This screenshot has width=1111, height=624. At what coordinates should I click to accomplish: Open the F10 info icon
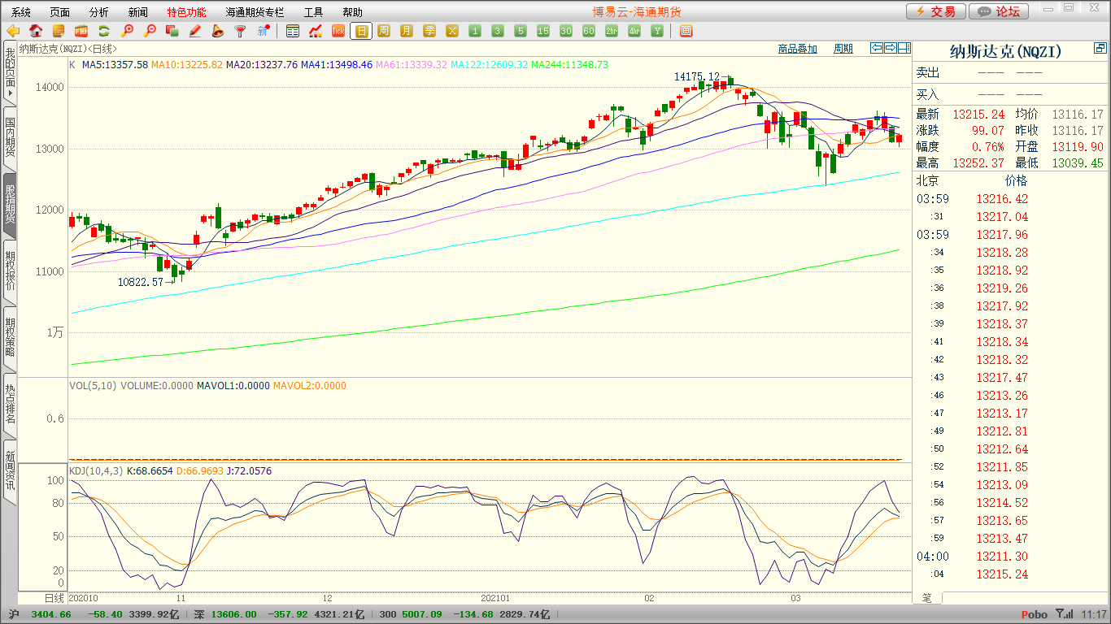coord(81,31)
